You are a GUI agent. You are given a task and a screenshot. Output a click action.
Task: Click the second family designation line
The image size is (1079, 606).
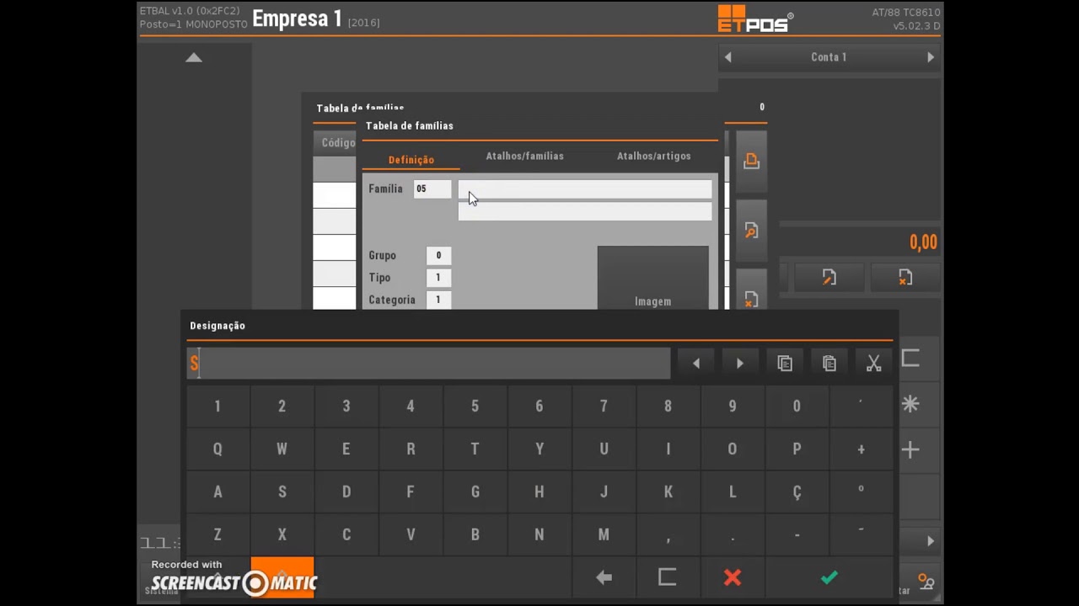585,211
